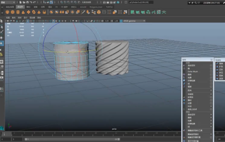Click the playback range slider bar

click(72, 139)
